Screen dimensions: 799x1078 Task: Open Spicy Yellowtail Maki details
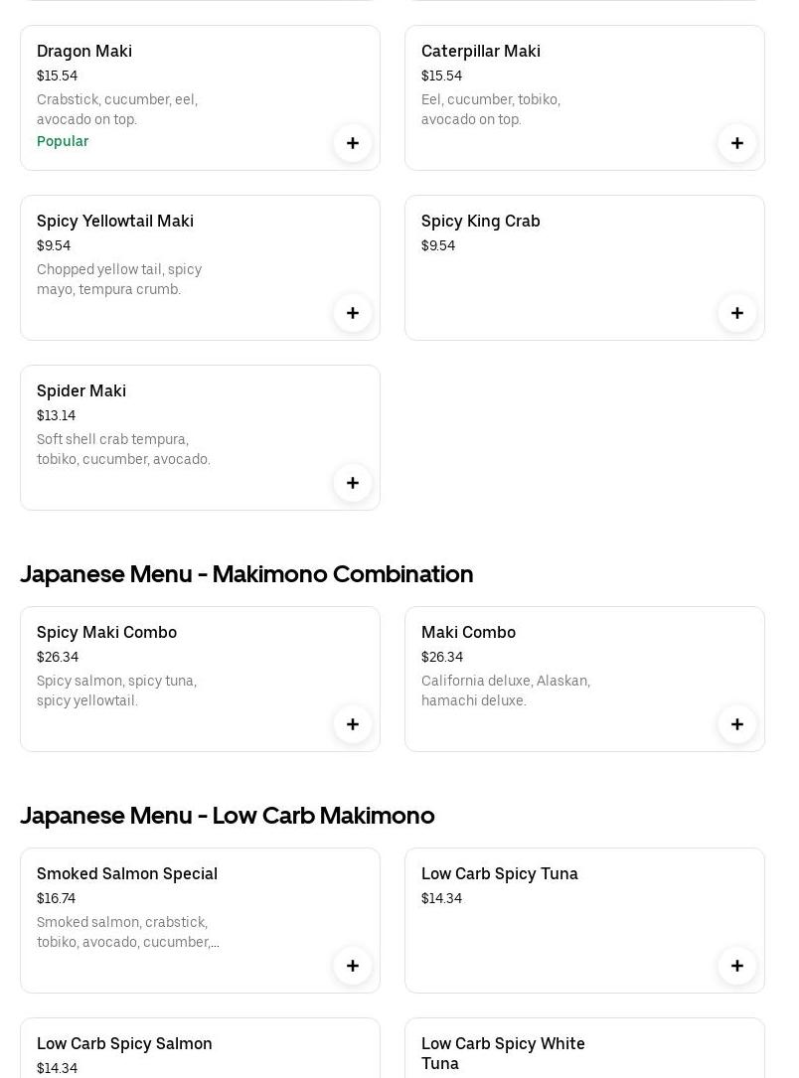(x=115, y=221)
